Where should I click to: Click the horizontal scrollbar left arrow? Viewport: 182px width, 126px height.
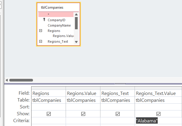point(7,80)
